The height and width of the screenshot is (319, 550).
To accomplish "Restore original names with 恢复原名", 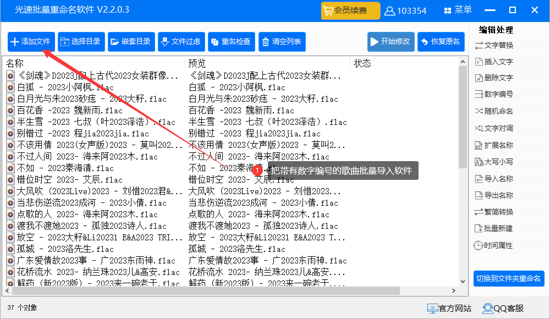I will click(441, 42).
